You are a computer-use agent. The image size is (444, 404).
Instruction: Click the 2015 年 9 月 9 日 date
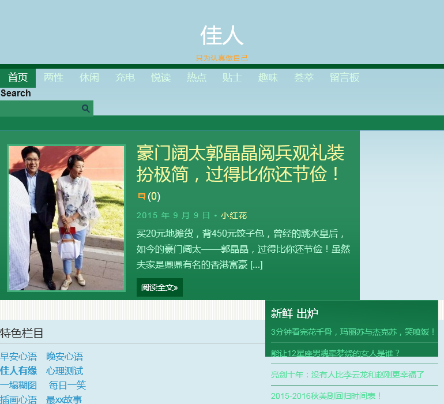tap(174, 215)
